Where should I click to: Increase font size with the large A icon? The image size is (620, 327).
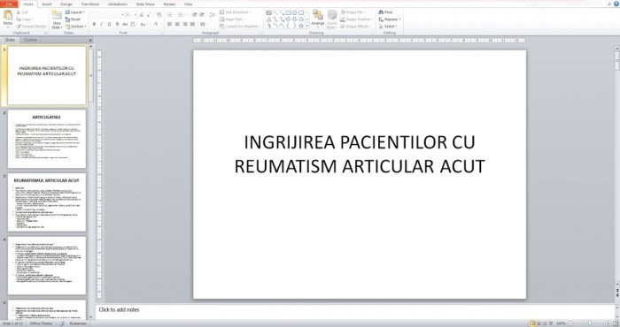pyautogui.click(x=142, y=15)
